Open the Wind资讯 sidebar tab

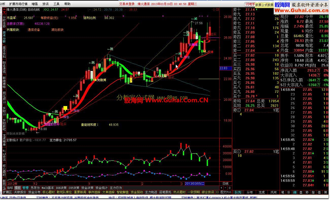4,155
